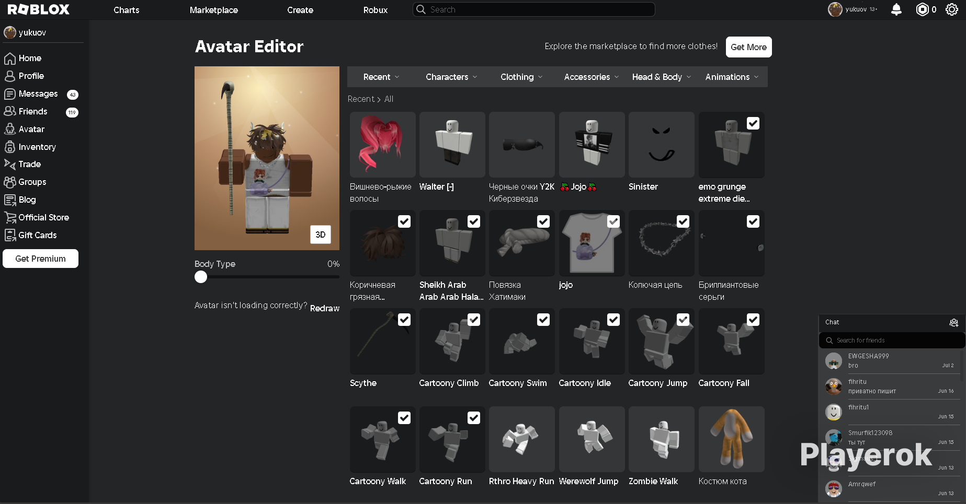Viewport: 966px width, 504px height.
Task: Click the search magnifier icon in top bar
Action: click(421, 9)
